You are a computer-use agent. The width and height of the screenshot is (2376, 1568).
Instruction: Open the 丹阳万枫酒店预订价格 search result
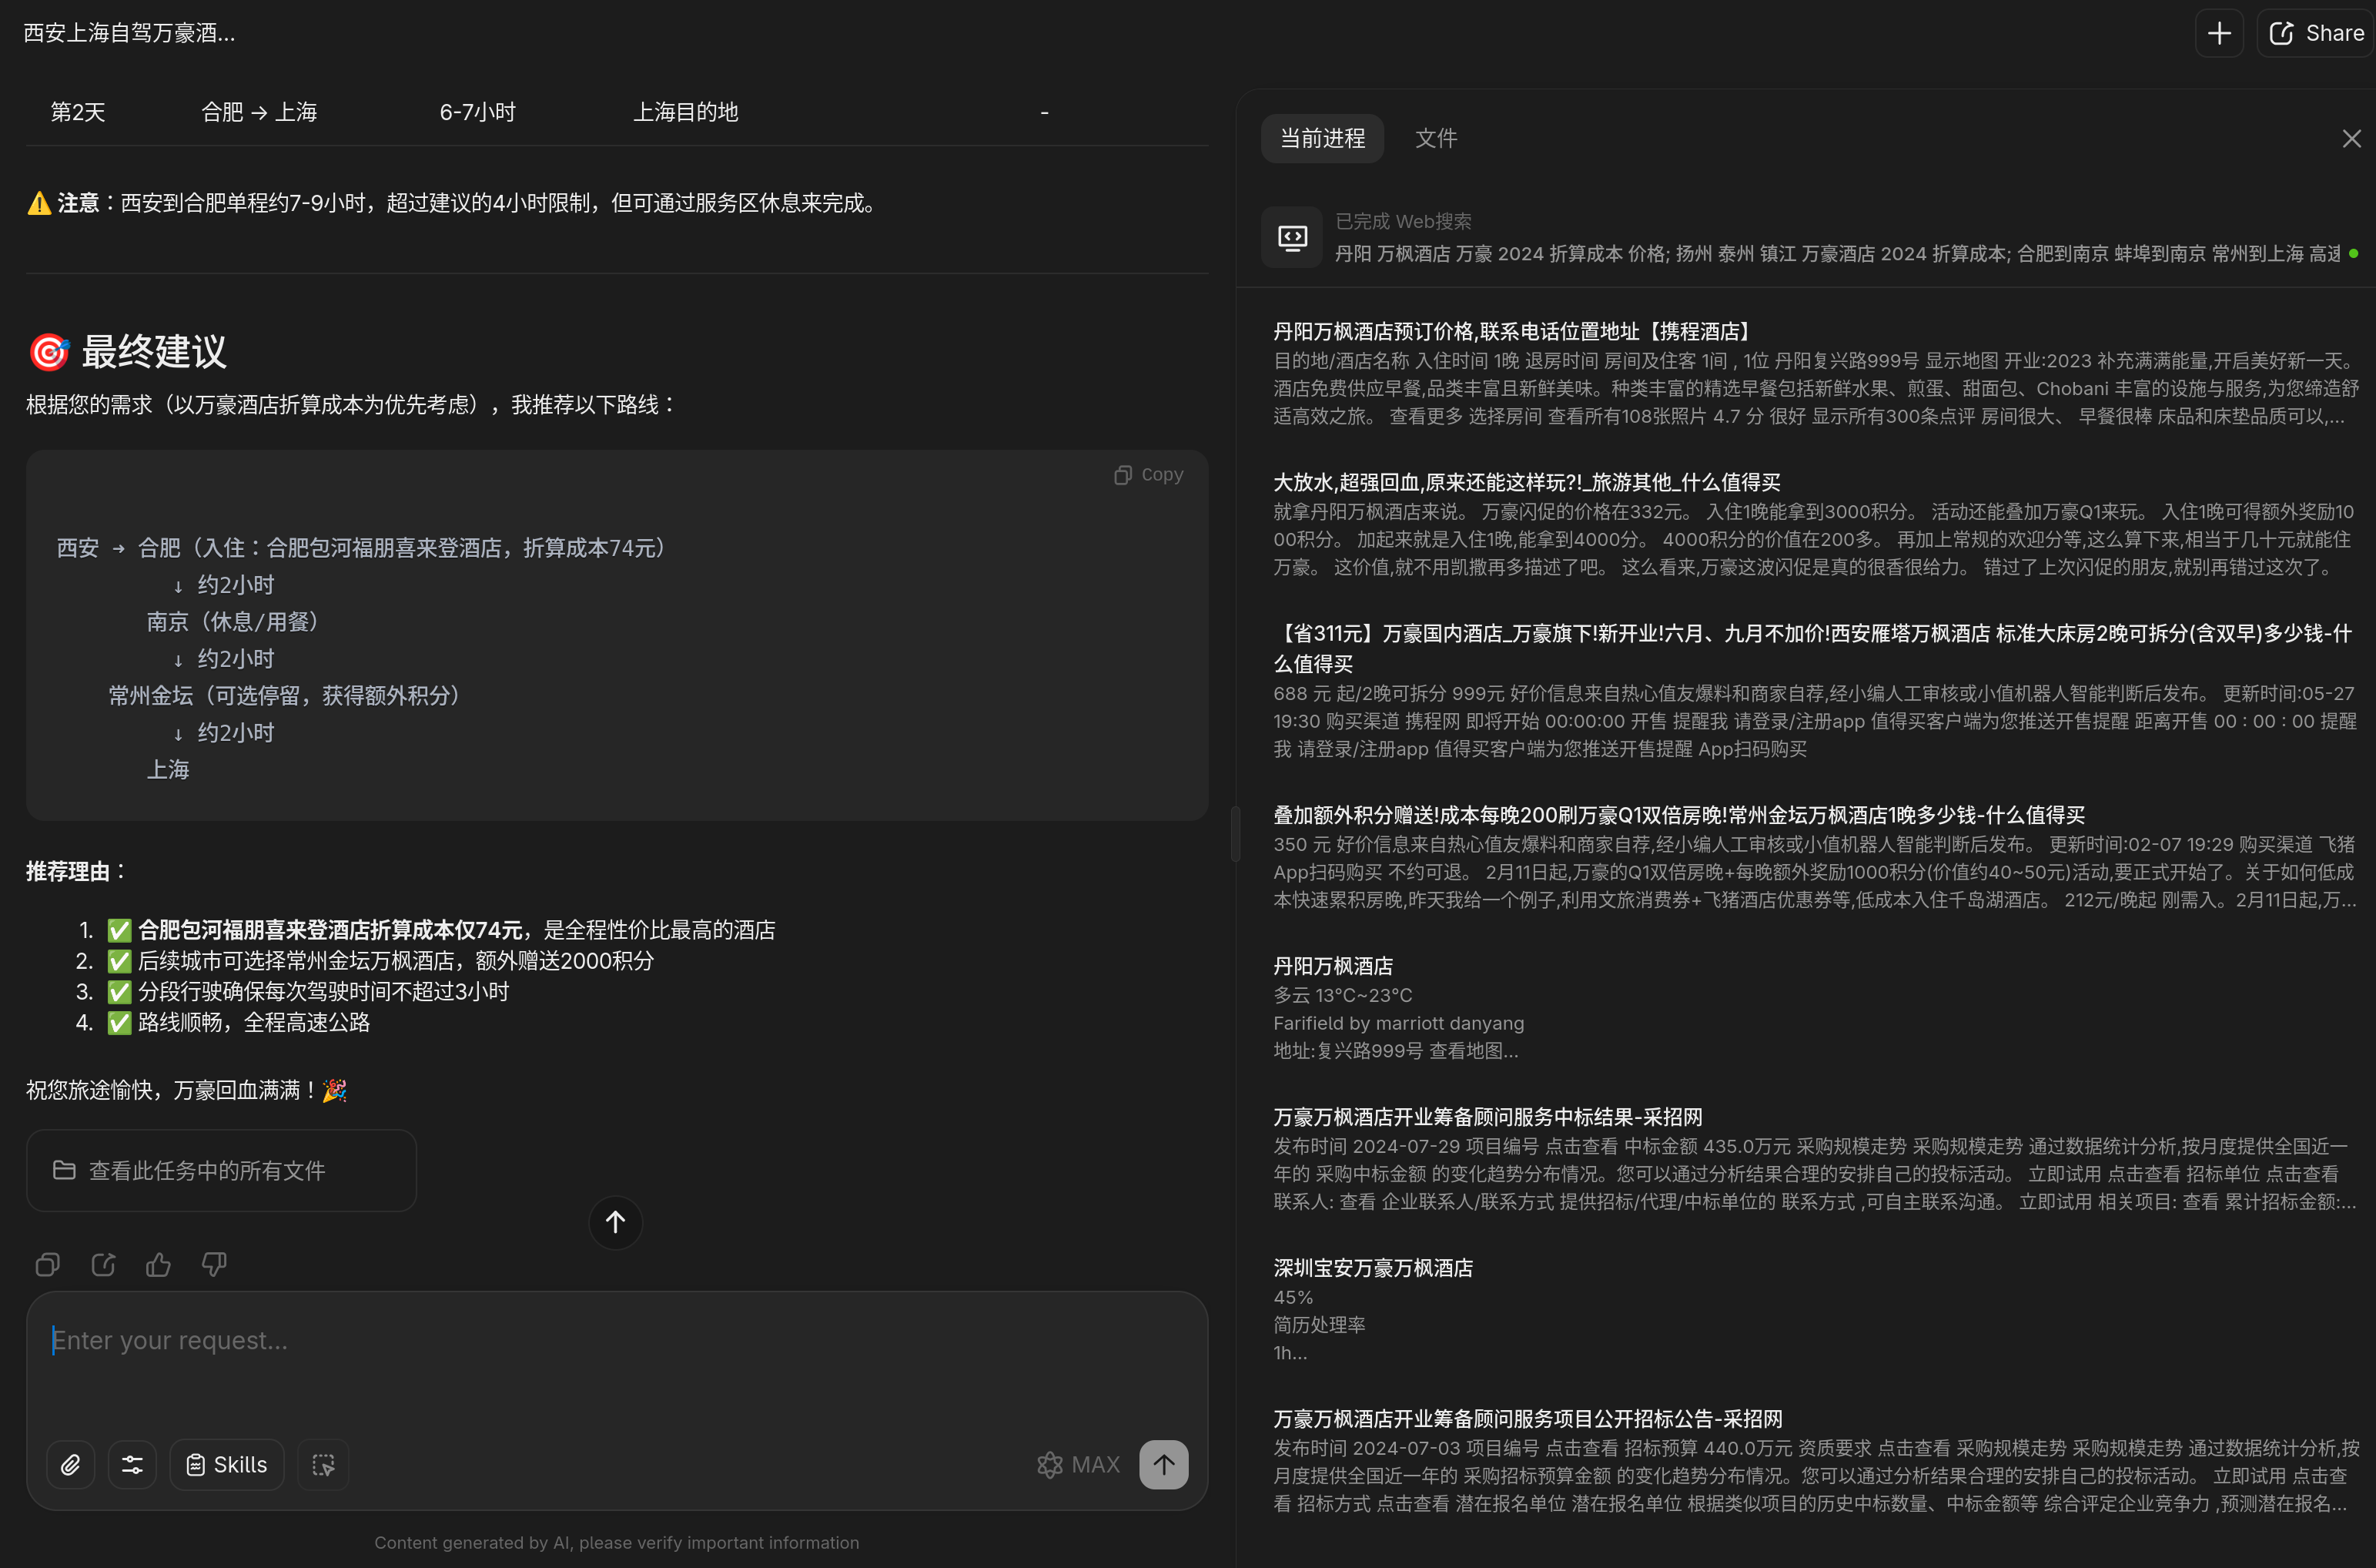(x=1512, y=332)
